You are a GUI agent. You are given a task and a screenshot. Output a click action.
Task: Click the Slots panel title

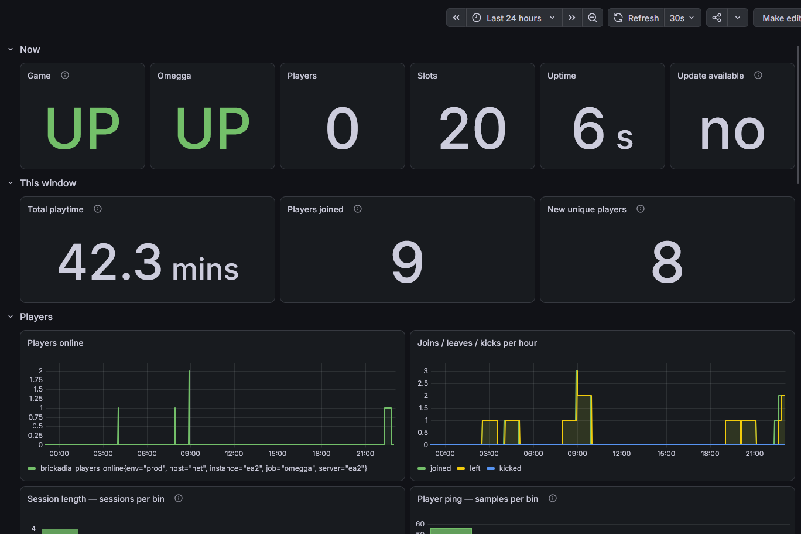(x=427, y=76)
